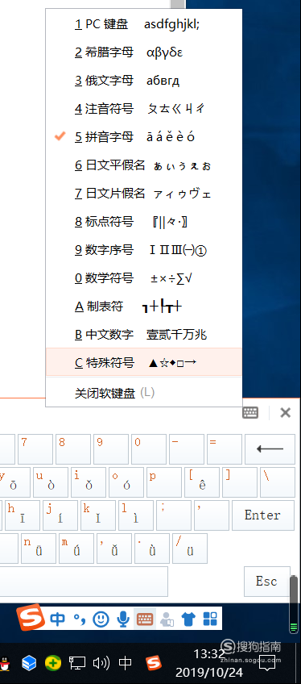This screenshot has height=684, width=301.
Task: Close the soft keyboard with the X
Action: [x=286, y=413]
